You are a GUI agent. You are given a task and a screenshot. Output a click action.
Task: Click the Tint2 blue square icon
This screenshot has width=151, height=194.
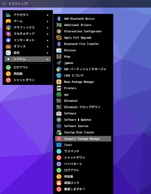tap(59, 145)
